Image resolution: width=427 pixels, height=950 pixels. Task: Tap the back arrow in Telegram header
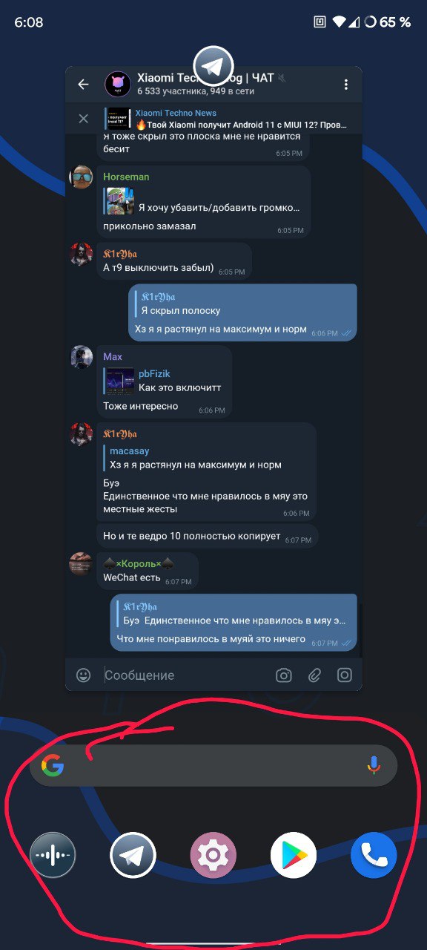coord(83,85)
